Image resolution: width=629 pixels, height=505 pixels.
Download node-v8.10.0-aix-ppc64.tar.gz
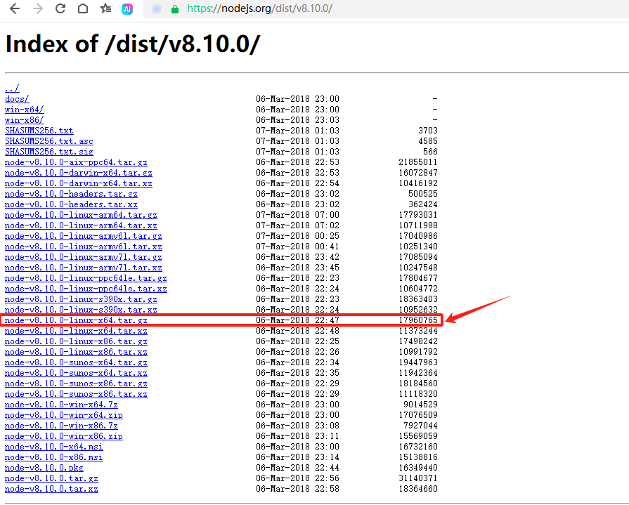point(76,162)
